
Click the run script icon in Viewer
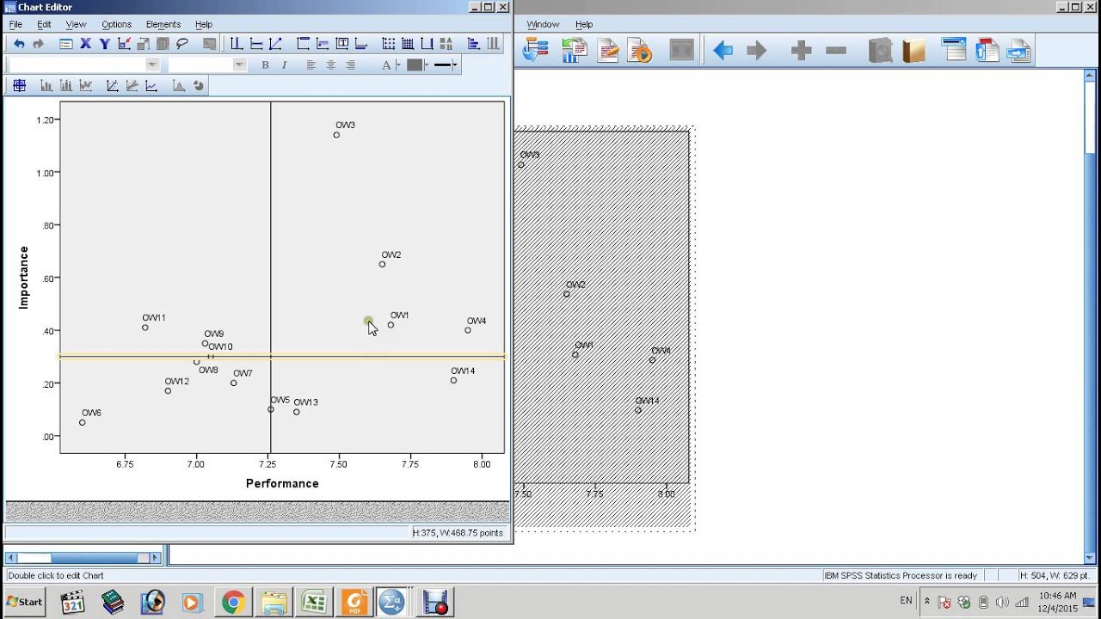click(x=640, y=51)
